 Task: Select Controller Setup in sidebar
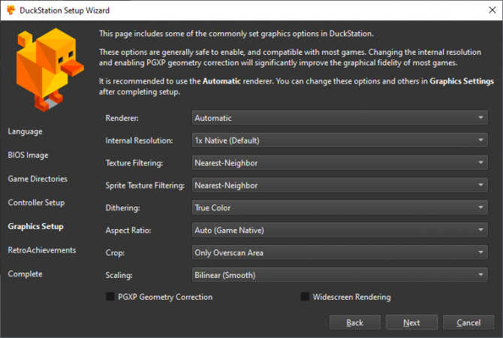pos(37,203)
